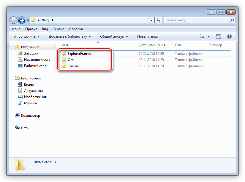Click the Загрузки folder icon
Image resolution: width=245 pixels, height=182 pixels.
(20, 53)
